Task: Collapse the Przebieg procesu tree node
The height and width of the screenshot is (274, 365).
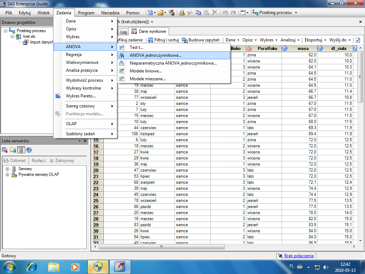Action: coord(6,31)
